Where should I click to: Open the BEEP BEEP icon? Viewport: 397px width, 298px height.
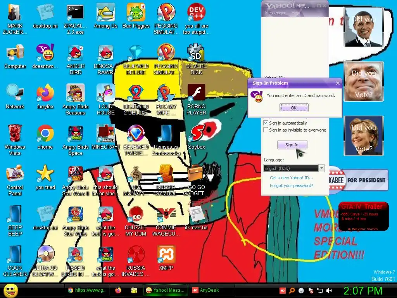(x=15, y=220)
